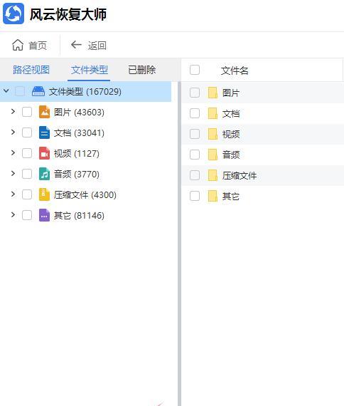Click the 视频 folder icon in file list

pos(213,134)
